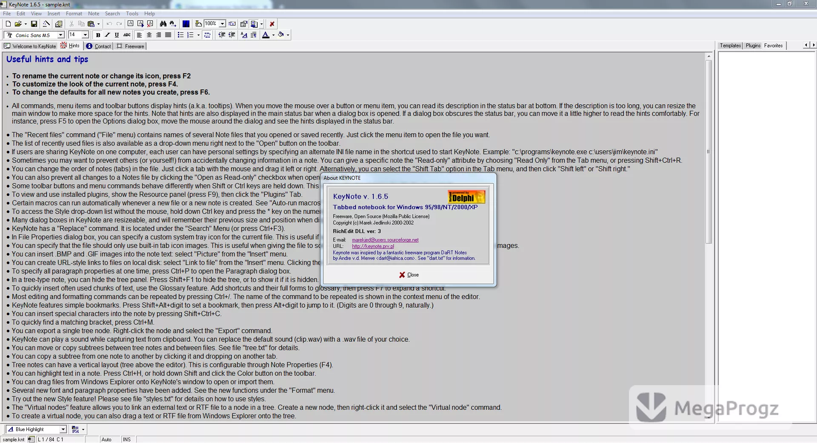Click the Redo arrow icon
This screenshot has height=443, width=817.
click(119, 24)
